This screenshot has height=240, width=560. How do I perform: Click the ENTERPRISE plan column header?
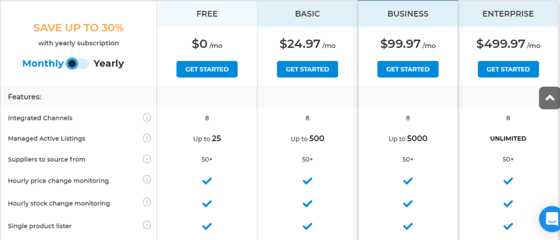coord(508,14)
